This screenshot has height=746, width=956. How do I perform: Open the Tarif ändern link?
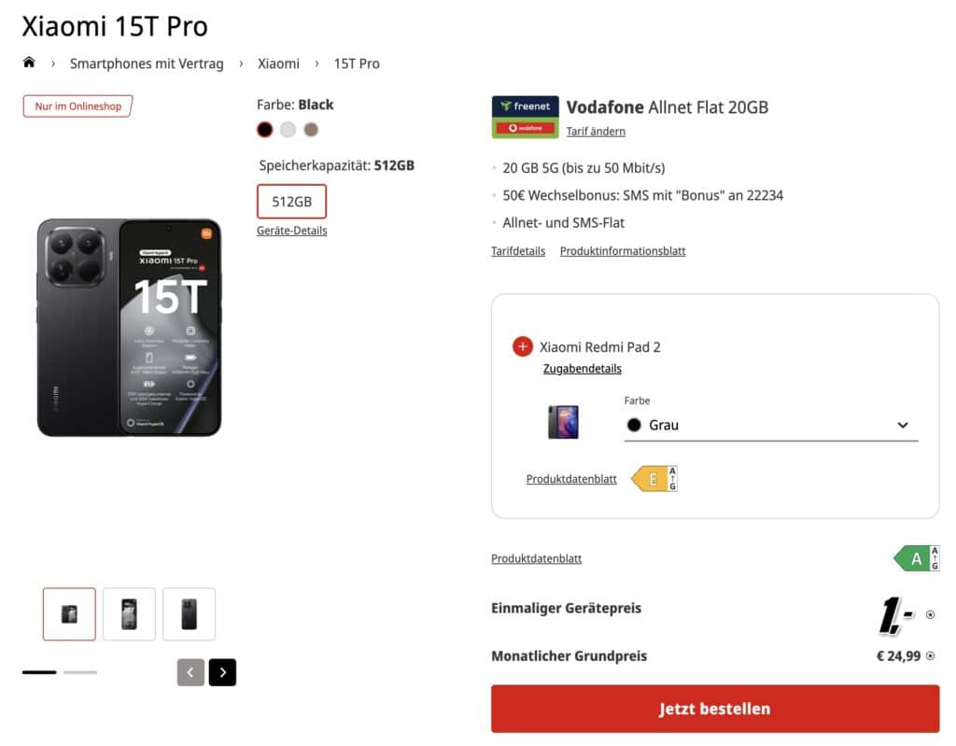[596, 132]
